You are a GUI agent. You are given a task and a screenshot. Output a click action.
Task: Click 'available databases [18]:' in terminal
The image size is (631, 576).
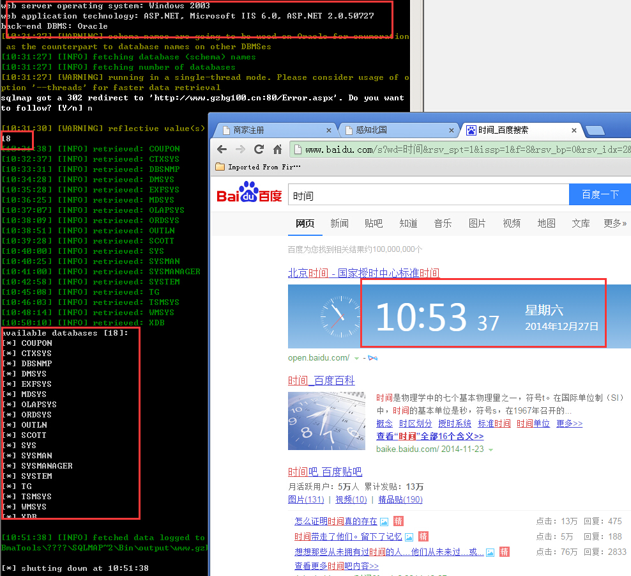65,333
